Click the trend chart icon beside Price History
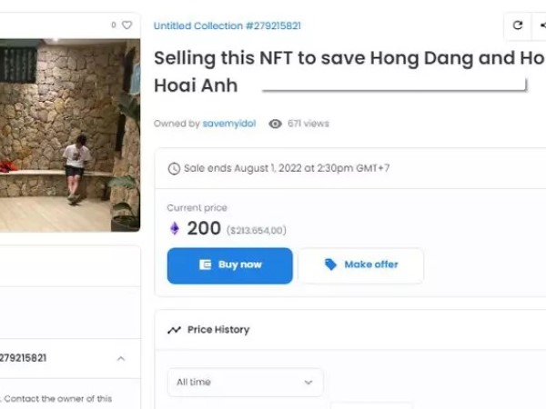 (x=175, y=330)
